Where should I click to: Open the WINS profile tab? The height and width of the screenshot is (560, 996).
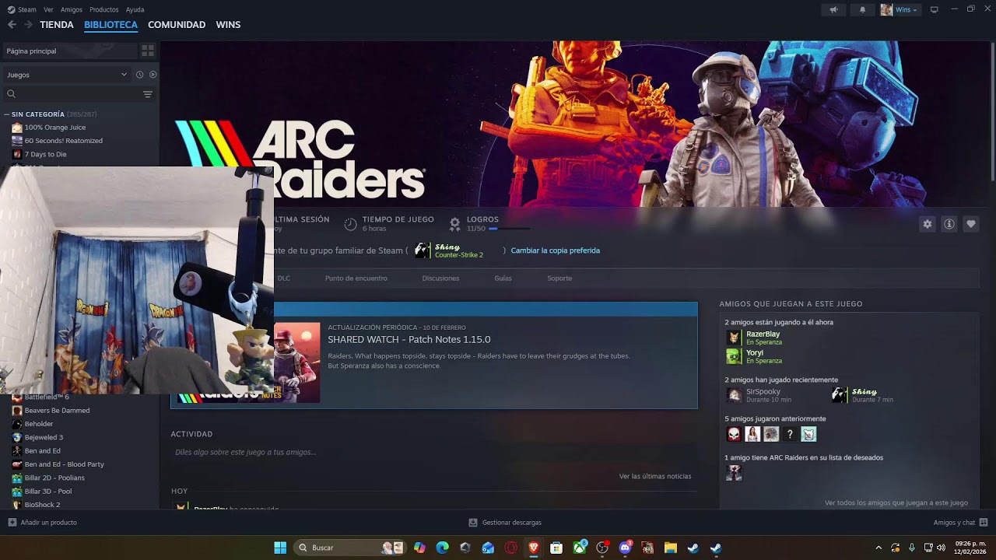[228, 25]
